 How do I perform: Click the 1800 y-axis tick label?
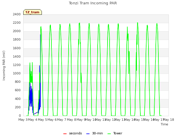coord(17,40)
